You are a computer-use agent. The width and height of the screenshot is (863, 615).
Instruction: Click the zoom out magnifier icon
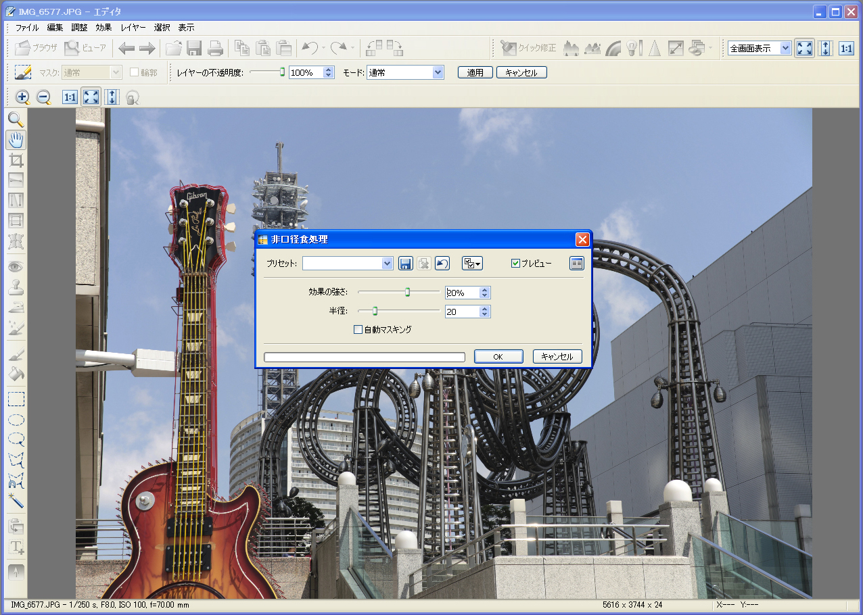(44, 97)
